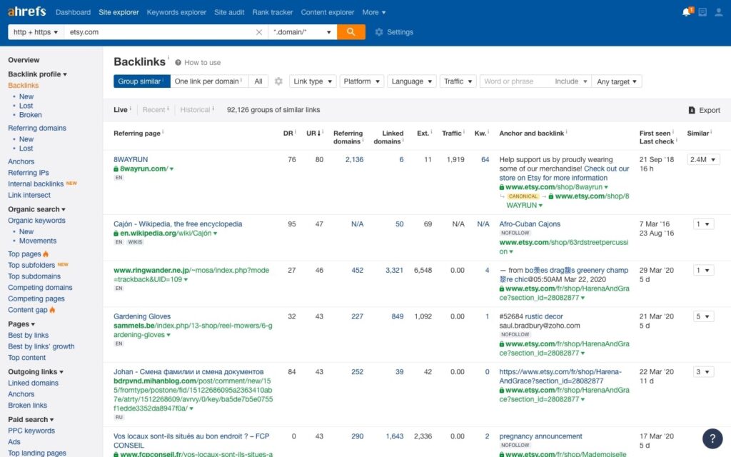Viewport: 731px width, 457px height.
Task: Open the More menu in top navigation
Action: (x=374, y=12)
